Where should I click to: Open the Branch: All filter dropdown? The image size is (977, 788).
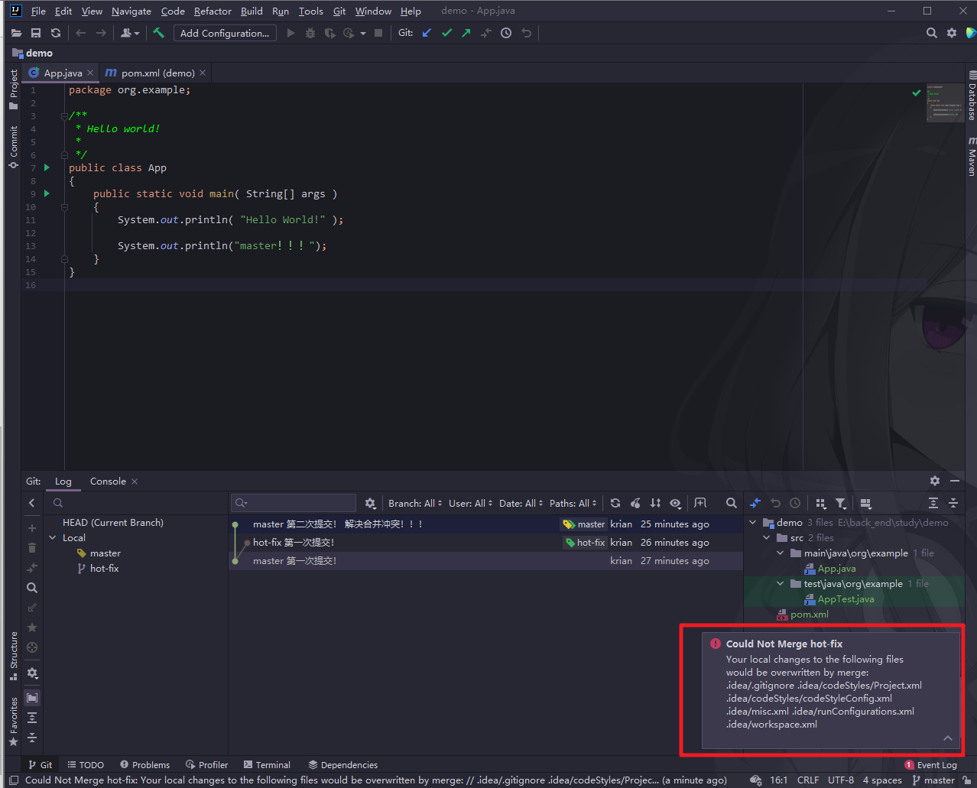[413, 503]
